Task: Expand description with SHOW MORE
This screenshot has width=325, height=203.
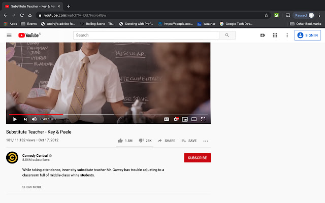Action: (32, 187)
